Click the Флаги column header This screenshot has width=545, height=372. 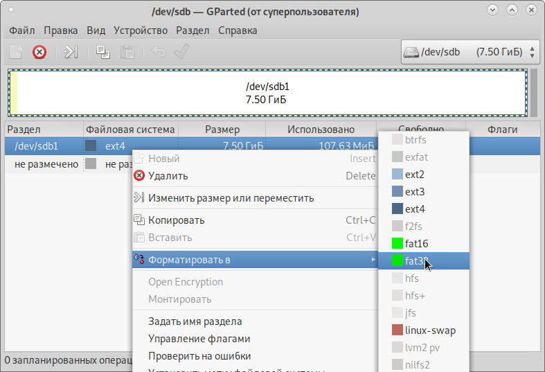coord(503,130)
